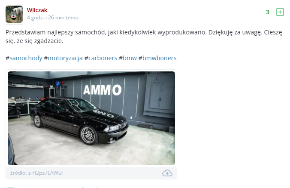This screenshot has height=188, width=290.
Task: Open the #carboners hashtag
Action: (x=101, y=58)
